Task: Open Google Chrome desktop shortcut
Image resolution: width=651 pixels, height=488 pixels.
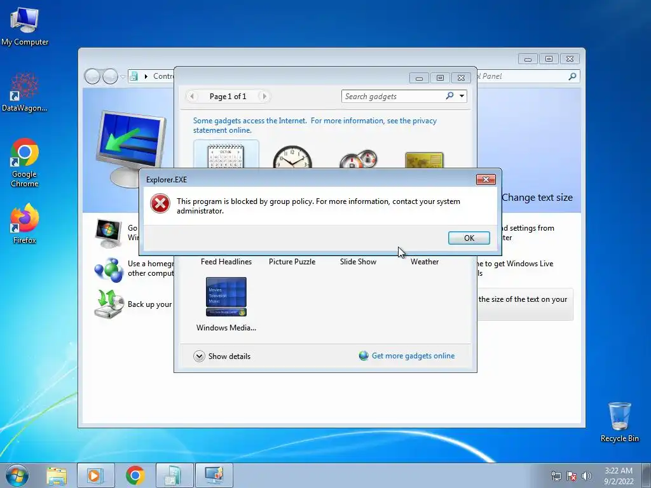Action: tap(25, 163)
